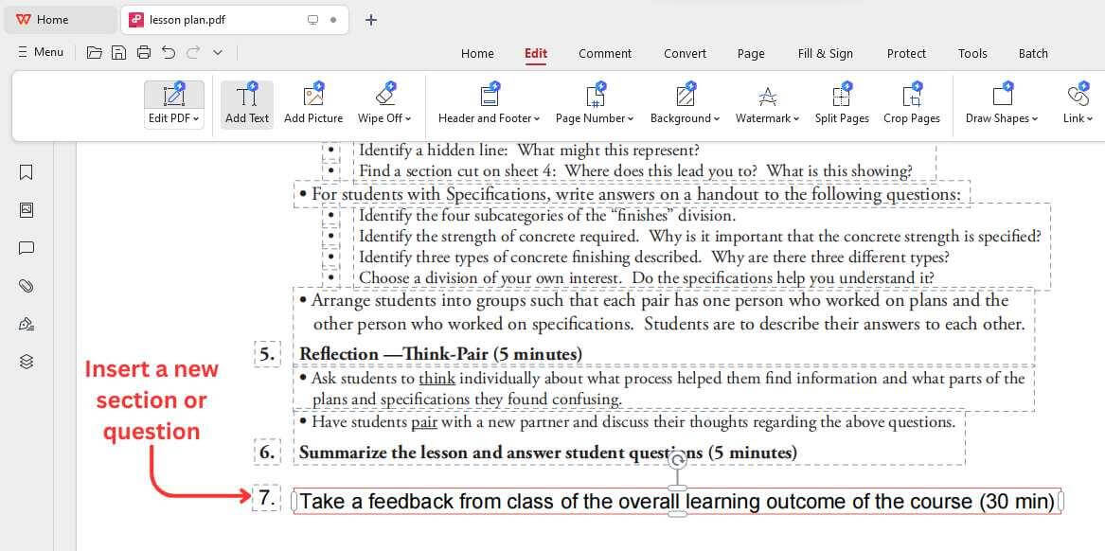Image resolution: width=1105 pixels, height=551 pixels.
Task: Expand the Wipe Off dropdown arrow
Action: point(408,118)
